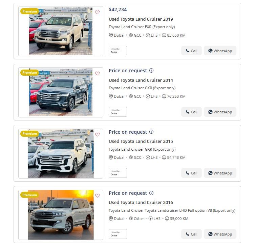
Task: Message via WhatsApp for 2014 Land Cruiser
Action: click(220, 112)
